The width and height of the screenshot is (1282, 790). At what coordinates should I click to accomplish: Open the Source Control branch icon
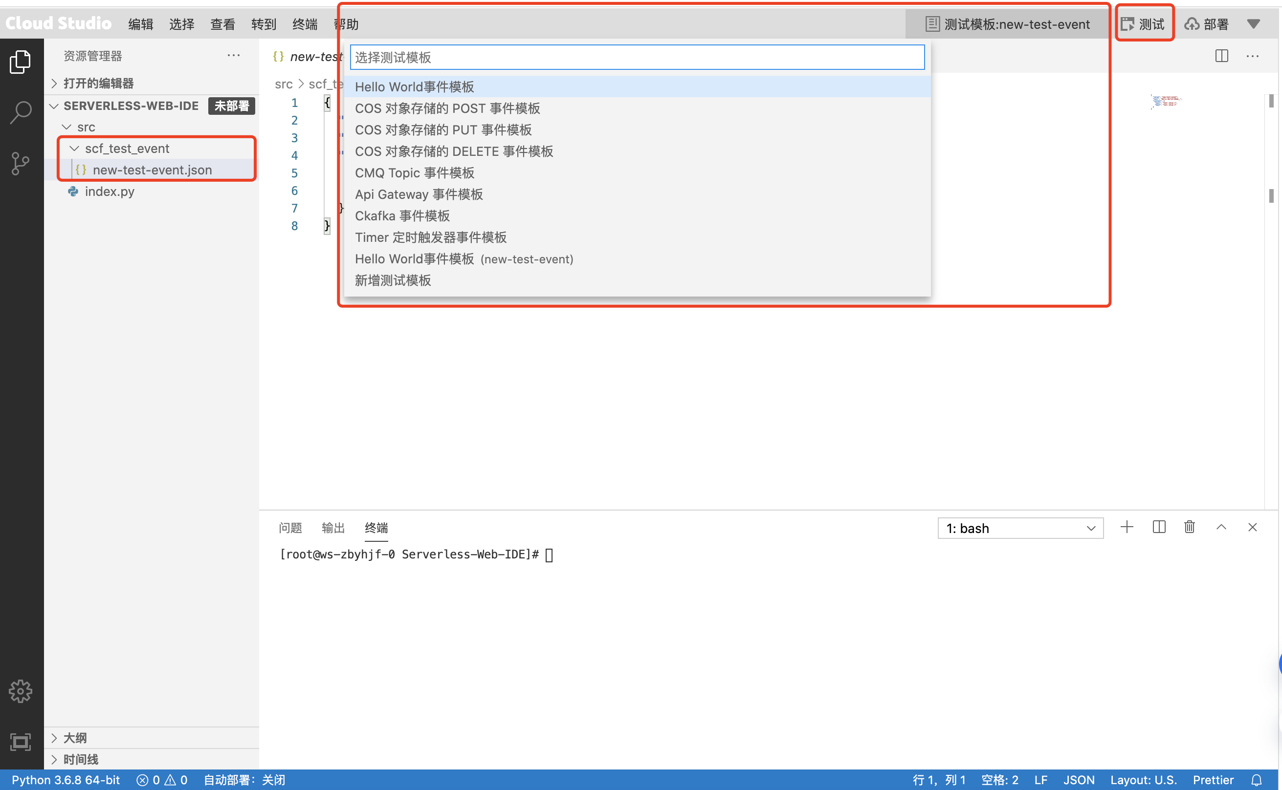(x=21, y=164)
